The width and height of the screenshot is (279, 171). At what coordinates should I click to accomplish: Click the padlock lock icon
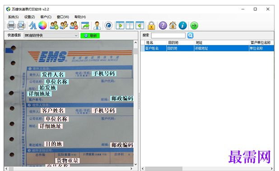[x=151, y=25]
